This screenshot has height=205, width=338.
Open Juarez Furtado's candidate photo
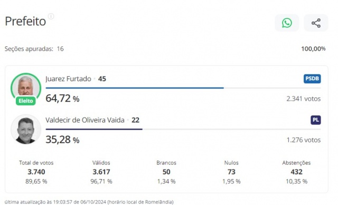[x=26, y=86]
